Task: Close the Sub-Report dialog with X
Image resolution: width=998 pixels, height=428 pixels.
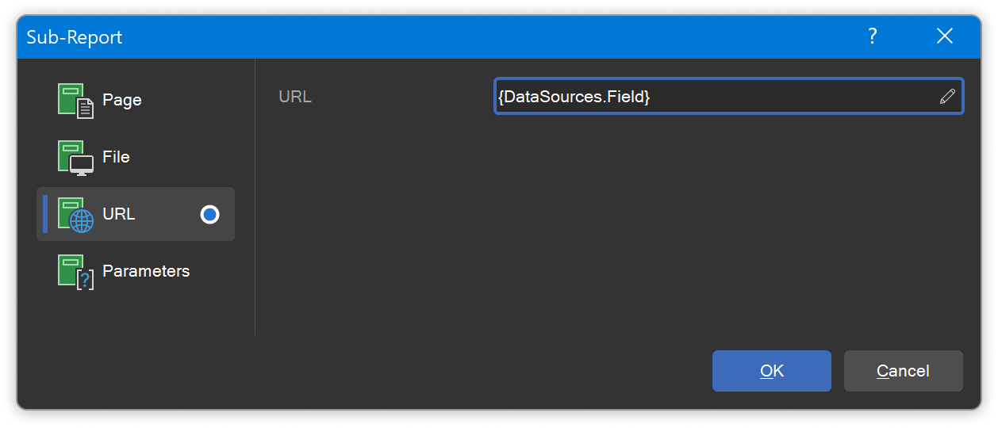Action: point(944,36)
